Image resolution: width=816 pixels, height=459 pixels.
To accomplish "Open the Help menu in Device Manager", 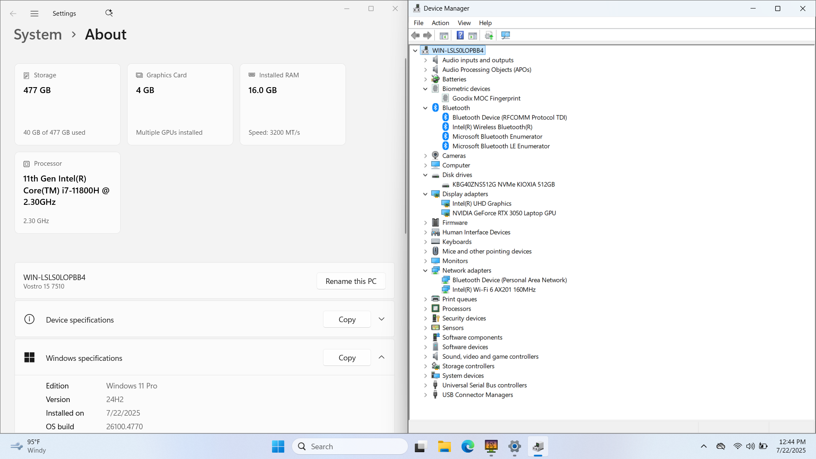I will [485, 23].
